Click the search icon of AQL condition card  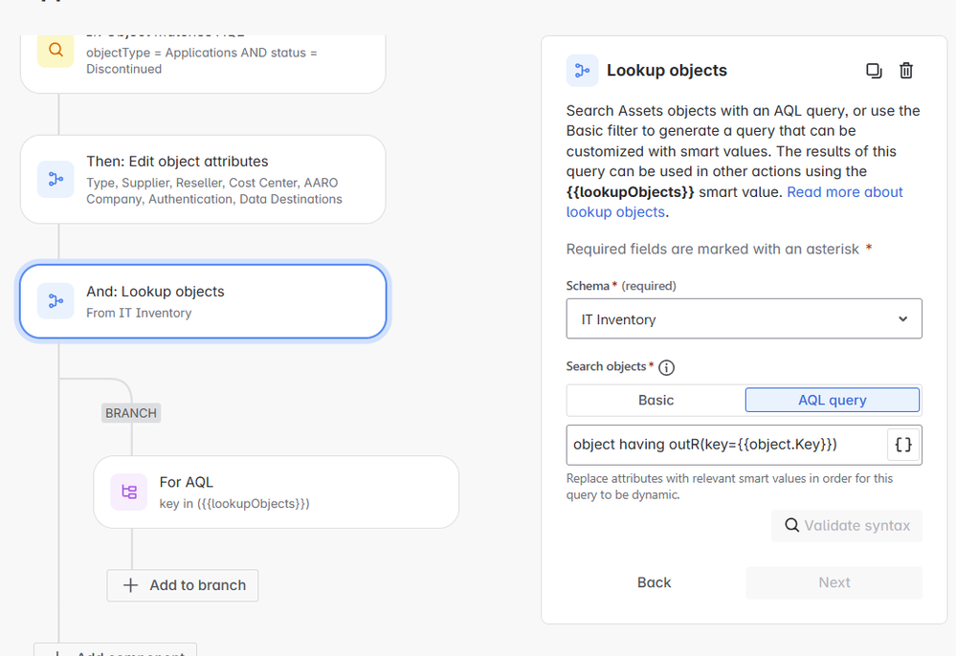56,50
